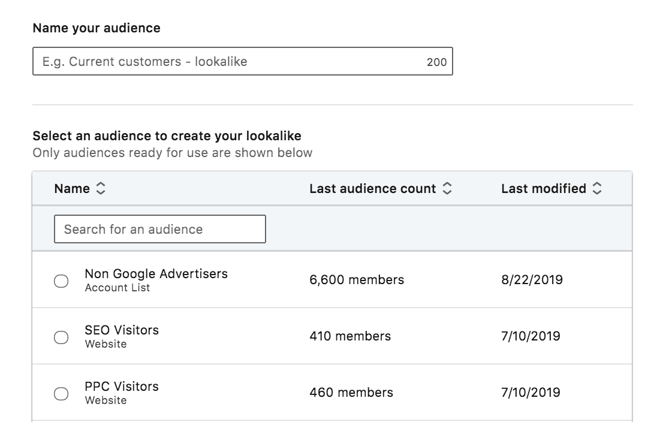Screen dimensions: 651x422
Task: Click the 410 members count
Action: (x=350, y=336)
